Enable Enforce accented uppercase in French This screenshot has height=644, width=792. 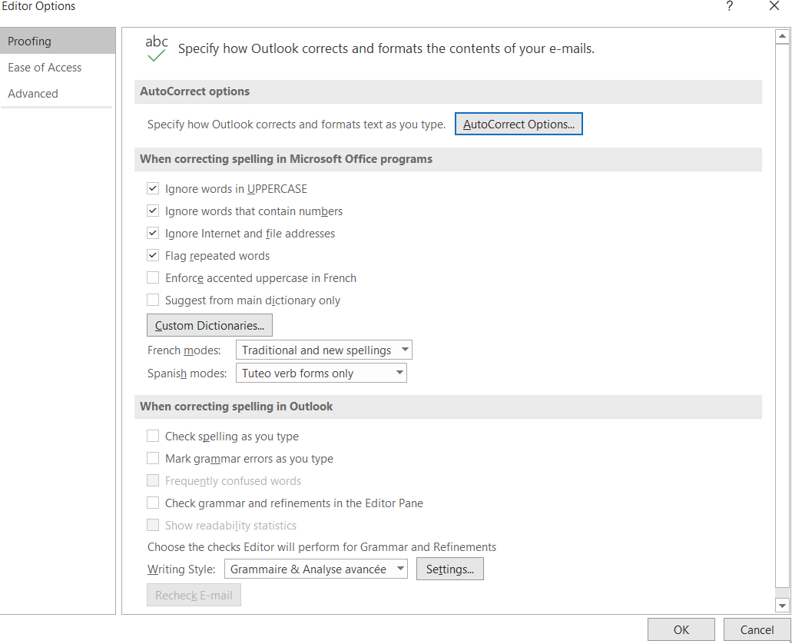(153, 278)
